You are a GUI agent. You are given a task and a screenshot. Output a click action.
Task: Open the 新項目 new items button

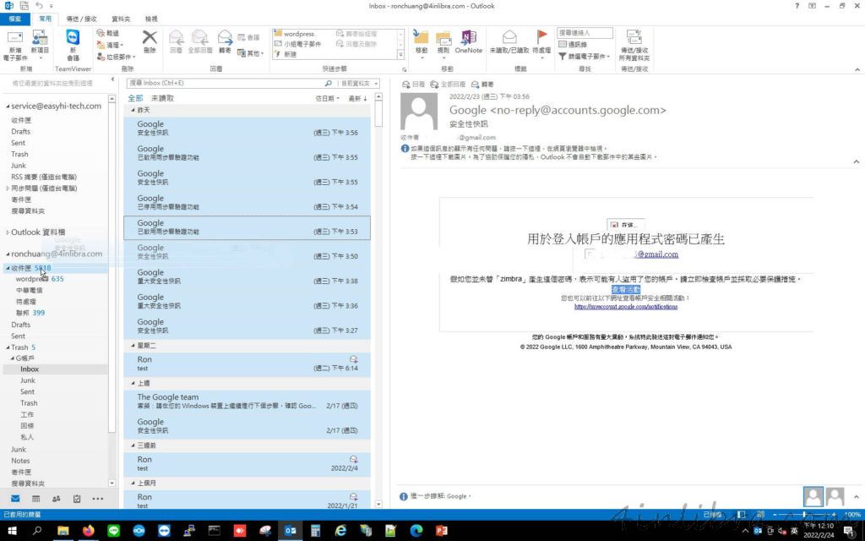click(x=40, y=46)
